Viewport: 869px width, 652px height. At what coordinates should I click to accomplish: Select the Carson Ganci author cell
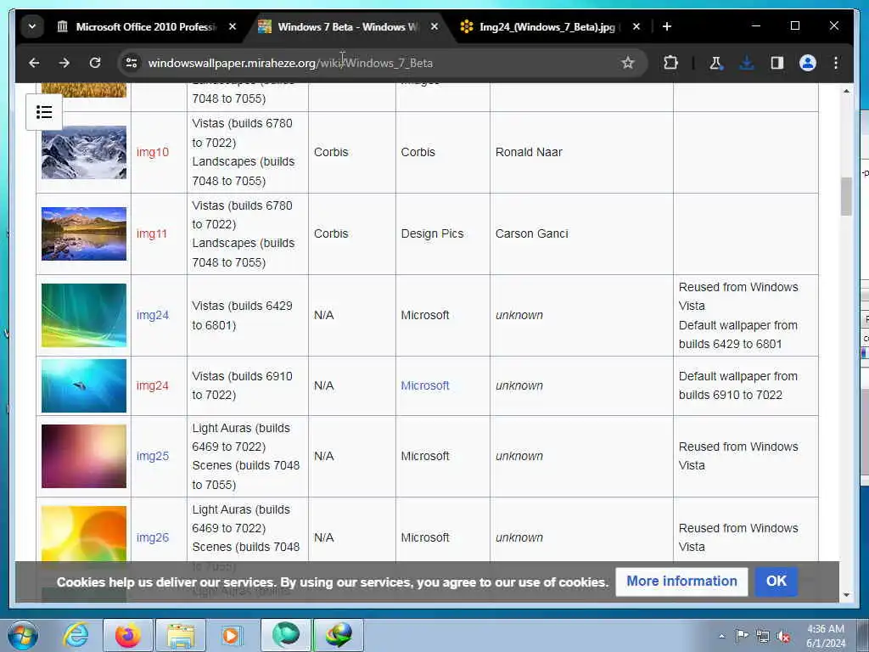click(x=581, y=234)
